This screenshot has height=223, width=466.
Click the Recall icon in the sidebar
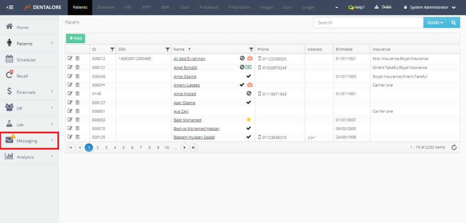(9, 75)
